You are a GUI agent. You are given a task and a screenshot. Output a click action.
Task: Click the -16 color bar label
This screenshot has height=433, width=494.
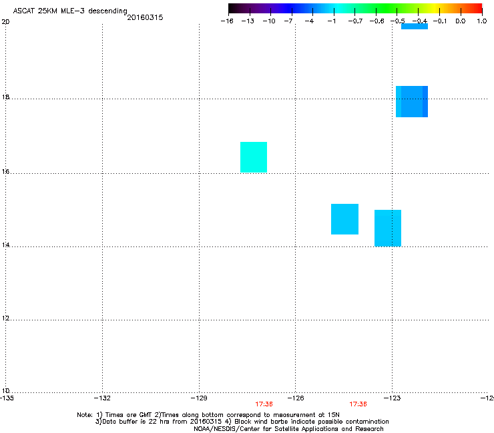tap(227, 21)
